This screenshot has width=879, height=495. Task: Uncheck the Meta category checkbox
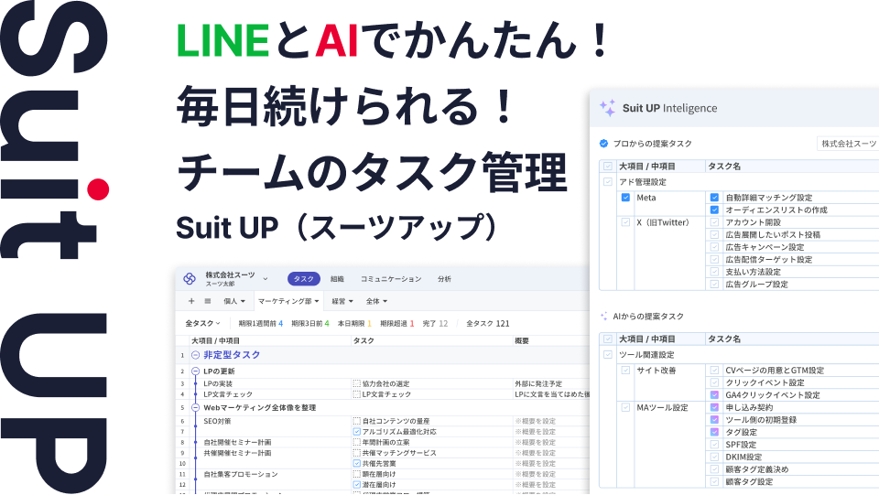point(625,198)
